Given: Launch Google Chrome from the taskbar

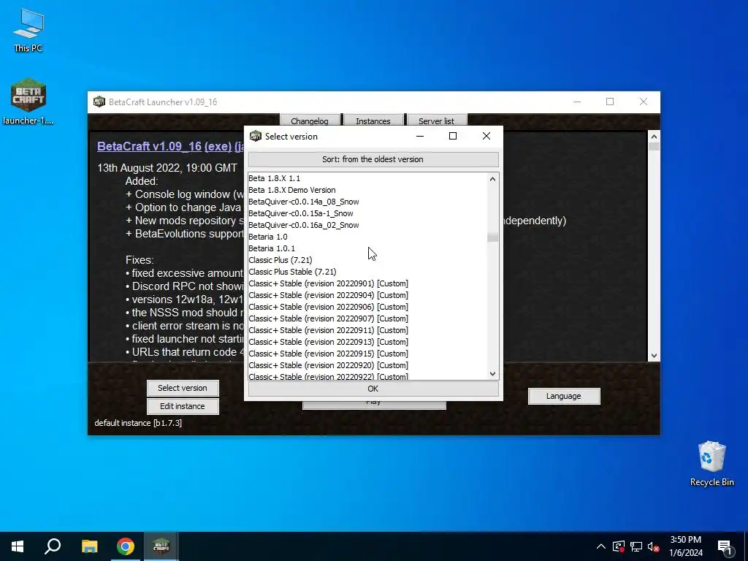Looking at the screenshot, I should point(126,546).
